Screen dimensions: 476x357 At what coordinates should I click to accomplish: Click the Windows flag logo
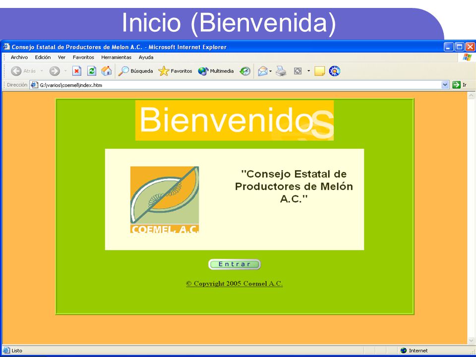[x=467, y=58]
